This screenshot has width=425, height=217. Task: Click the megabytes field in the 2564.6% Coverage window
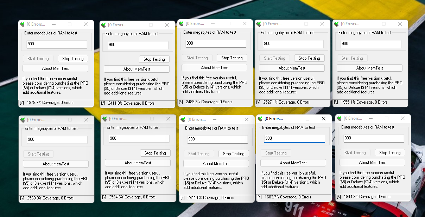point(139,139)
